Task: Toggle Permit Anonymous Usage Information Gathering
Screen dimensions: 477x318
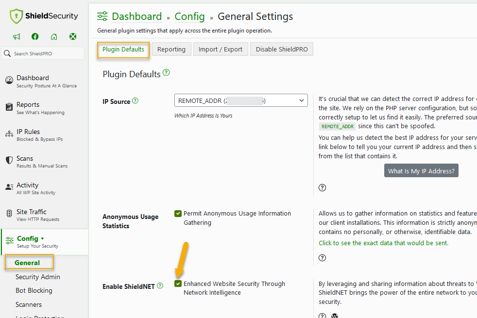Action: click(x=178, y=214)
